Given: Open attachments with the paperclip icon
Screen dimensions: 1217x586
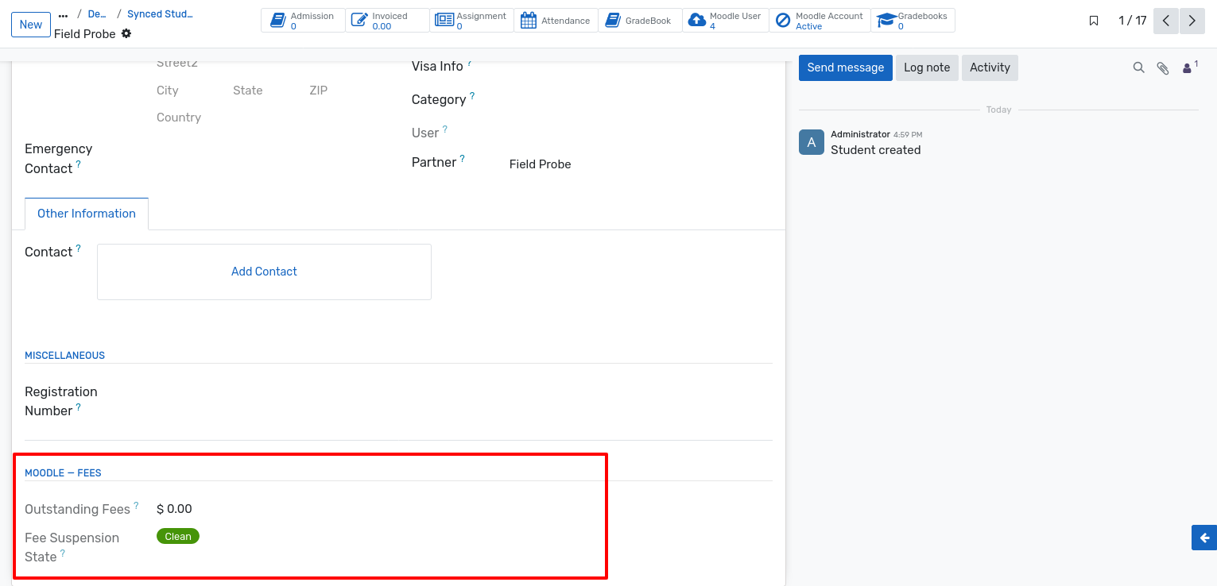Looking at the screenshot, I should [x=1163, y=68].
